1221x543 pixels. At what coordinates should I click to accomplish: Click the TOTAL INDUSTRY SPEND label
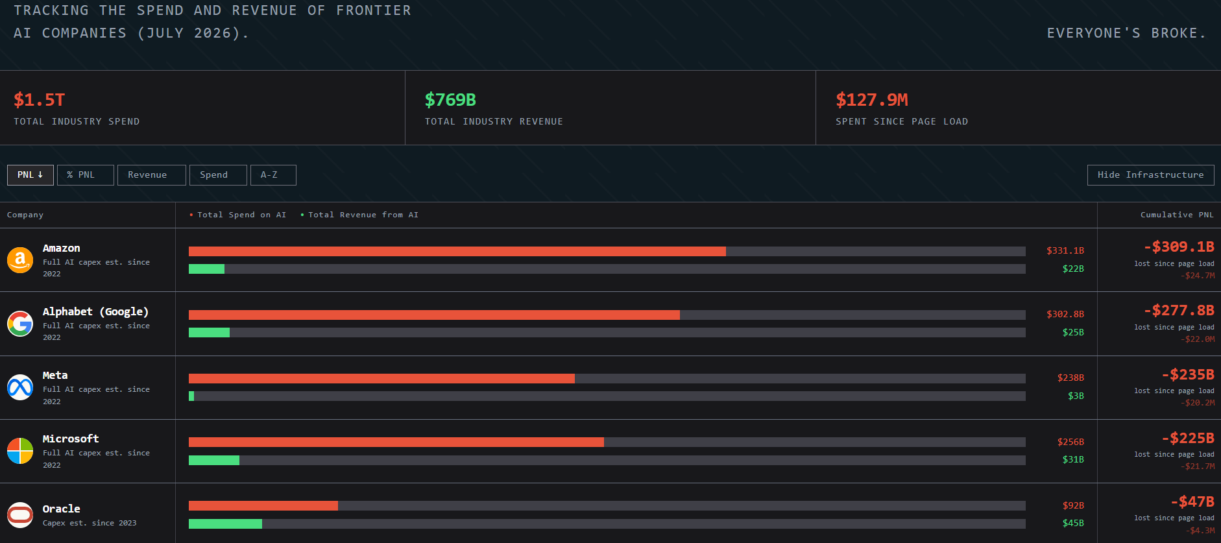77,121
